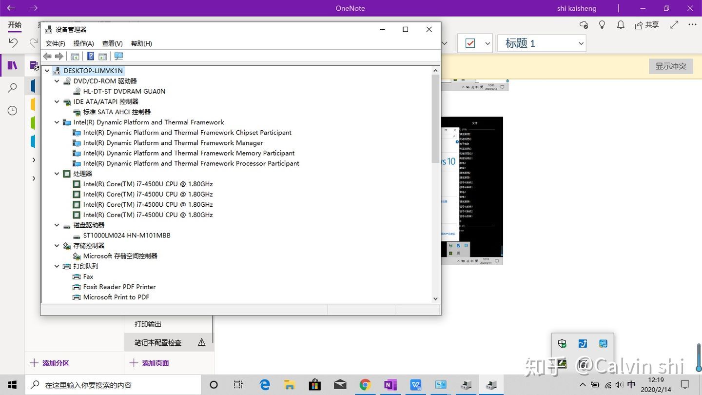Screen dimensions: 702x395
Task: Click the 共享 share button
Action: pos(646,25)
